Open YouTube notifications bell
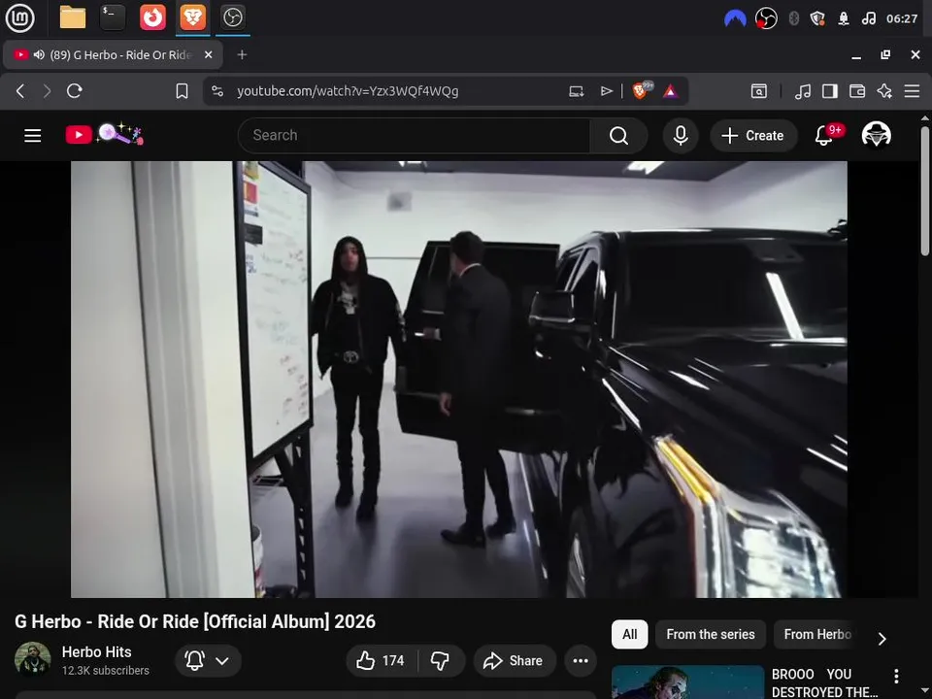Screen dimensions: 932x699 824,136
